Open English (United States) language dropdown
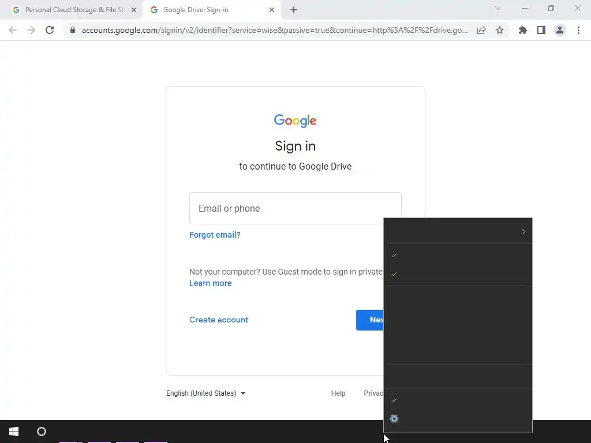 pos(206,393)
